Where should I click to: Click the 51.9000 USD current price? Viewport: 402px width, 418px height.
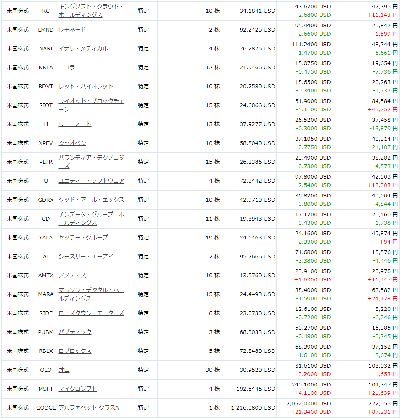click(x=313, y=101)
